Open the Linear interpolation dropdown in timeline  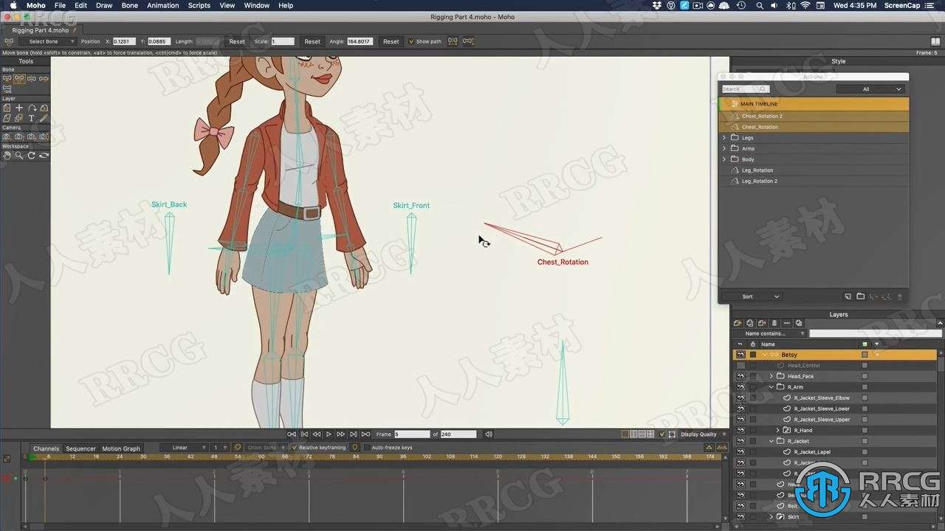[x=182, y=448]
